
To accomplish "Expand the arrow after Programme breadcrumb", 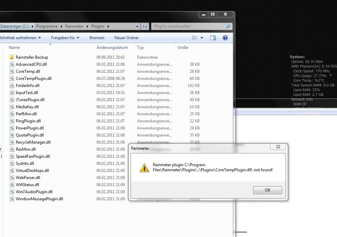I will (62, 27).
